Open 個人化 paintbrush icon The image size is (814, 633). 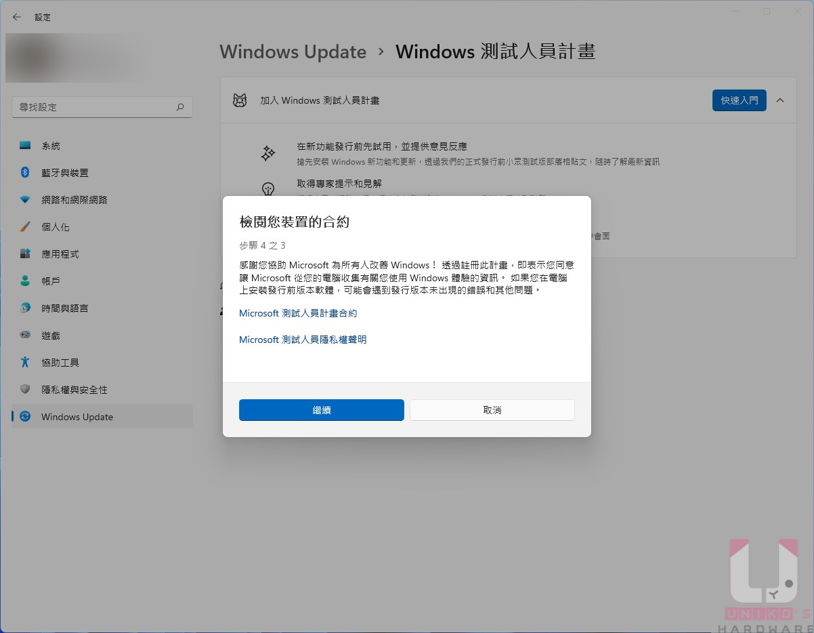25,227
